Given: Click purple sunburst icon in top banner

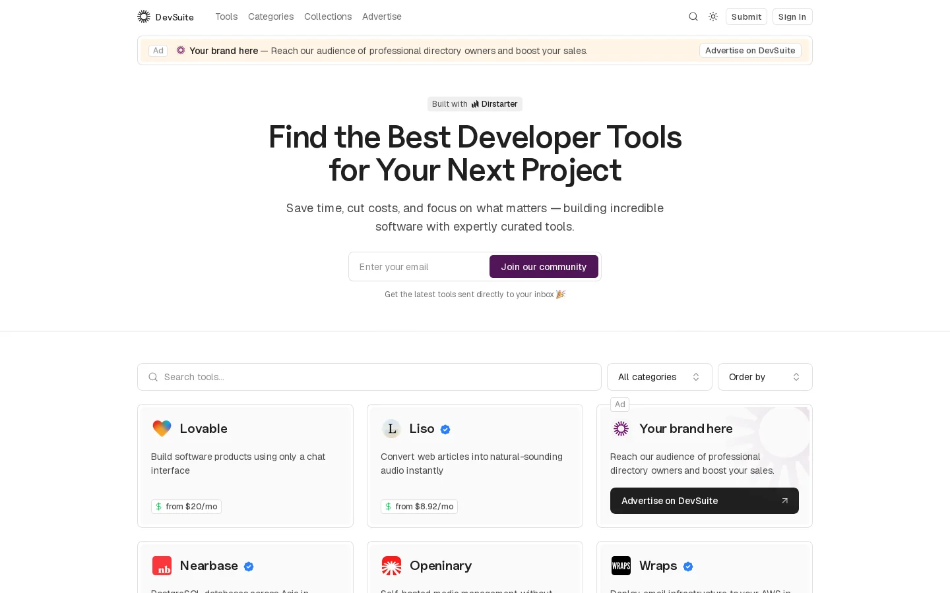Looking at the screenshot, I should tap(181, 50).
